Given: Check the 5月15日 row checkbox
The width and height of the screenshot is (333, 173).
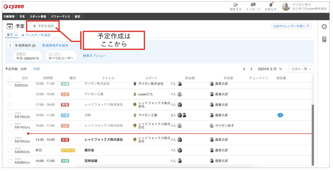Looking at the screenshot, I should click(x=10, y=140).
